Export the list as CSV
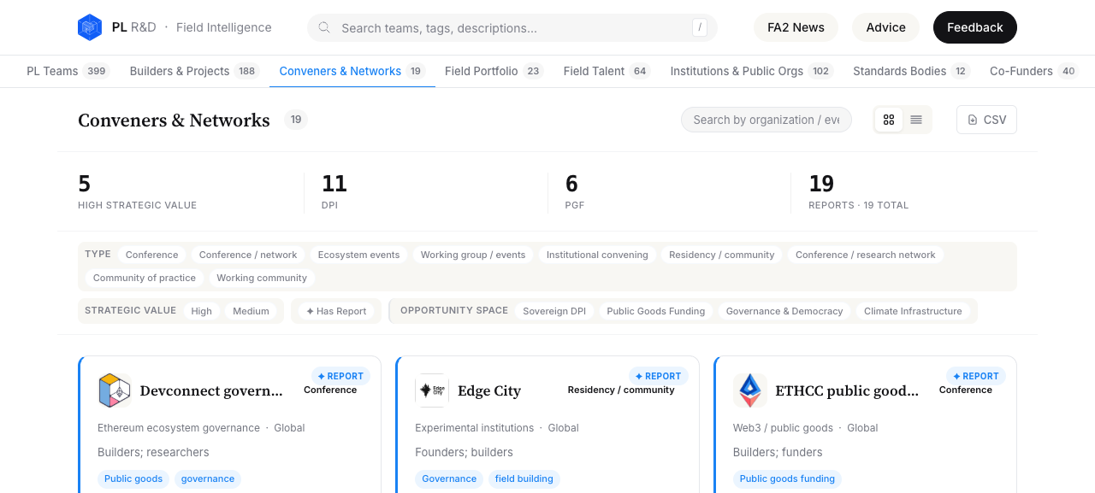The height and width of the screenshot is (493, 1095). point(986,120)
